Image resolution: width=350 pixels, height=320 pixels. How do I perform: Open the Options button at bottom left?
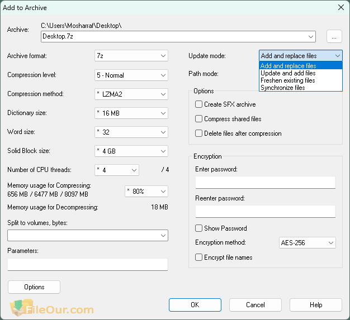click(x=34, y=287)
